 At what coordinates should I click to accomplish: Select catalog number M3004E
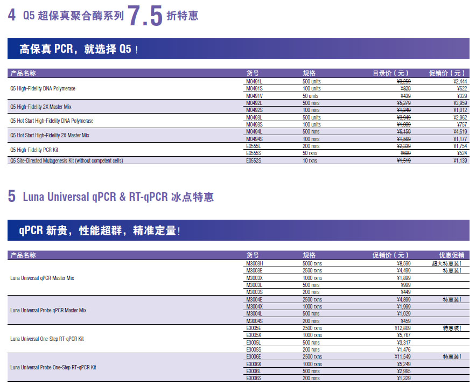254,300
